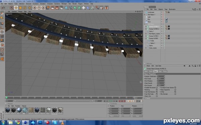This screenshot has width=201, height=125.
Task: Click the End Scale value field
Action: tap(161, 79)
